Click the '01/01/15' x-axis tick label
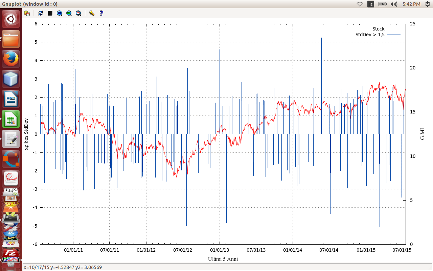Viewport: 433px width, 271px height. pyautogui.click(x=366, y=250)
